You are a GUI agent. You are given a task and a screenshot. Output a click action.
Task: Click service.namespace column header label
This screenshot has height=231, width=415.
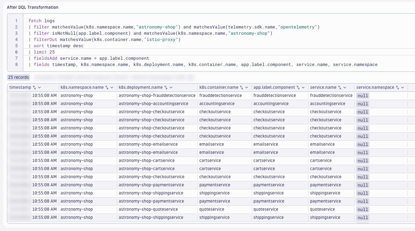pyautogui.click(x=375, y=88)
